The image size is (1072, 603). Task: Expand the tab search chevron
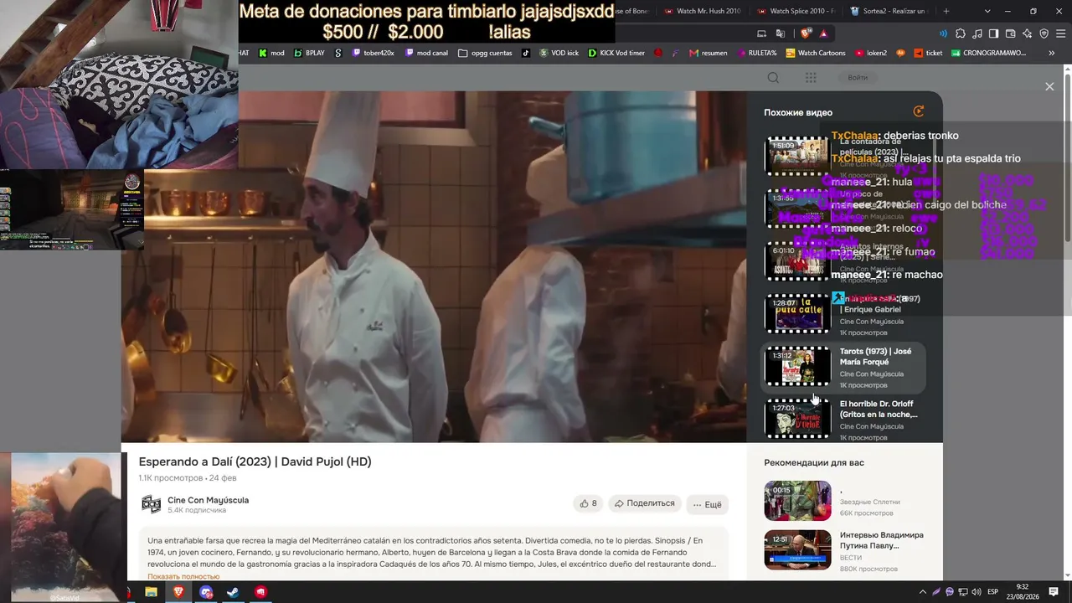point(987,11)
